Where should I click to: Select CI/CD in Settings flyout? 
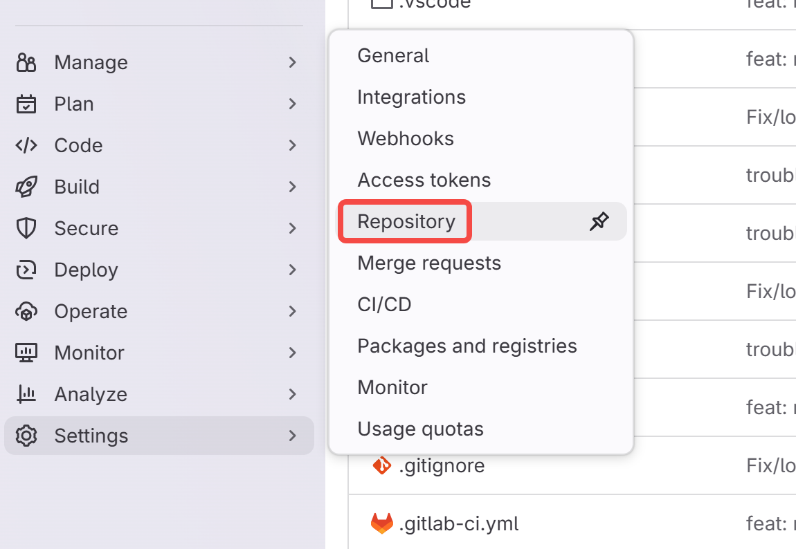pos(384,305)
